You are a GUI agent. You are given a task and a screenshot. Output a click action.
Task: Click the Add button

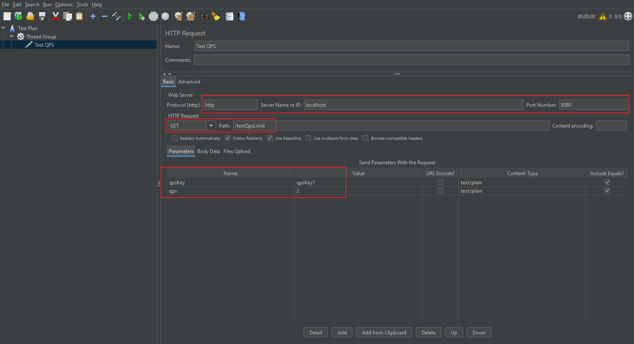click(342, 333)
